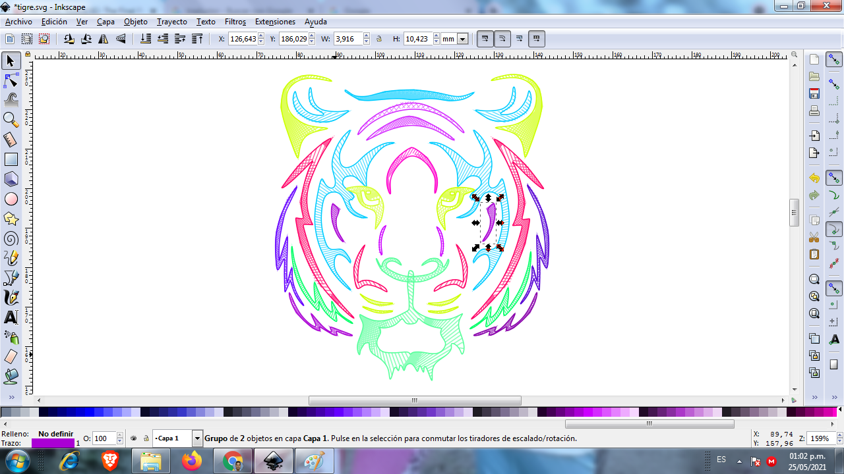Select the 3D box tool
Screen dimensions: 844x474
click(11, 179)
